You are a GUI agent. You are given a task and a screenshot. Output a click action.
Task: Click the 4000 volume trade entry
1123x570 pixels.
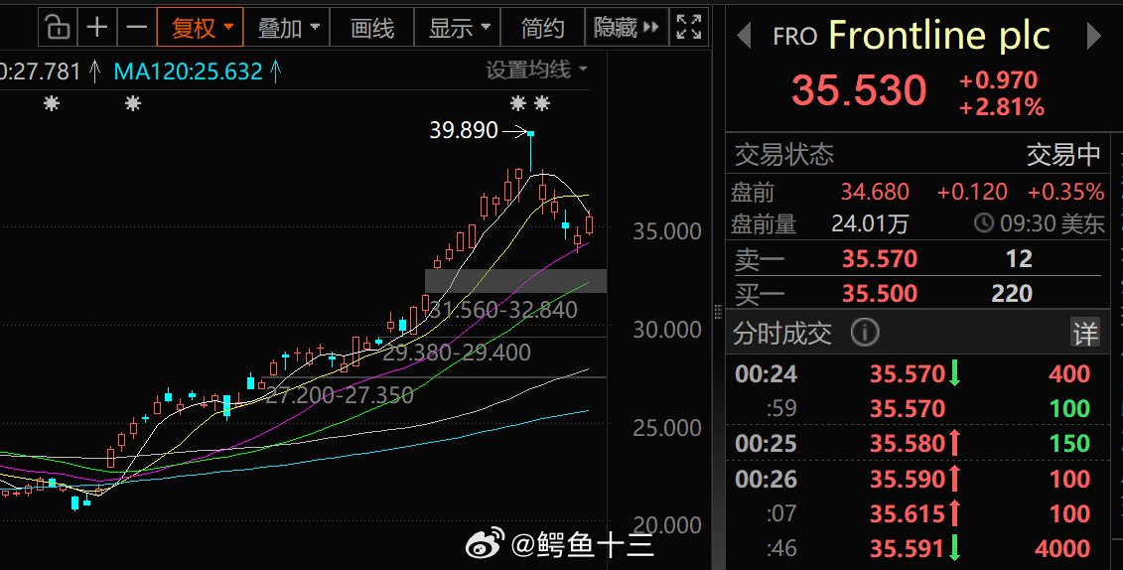point(1062,549)
